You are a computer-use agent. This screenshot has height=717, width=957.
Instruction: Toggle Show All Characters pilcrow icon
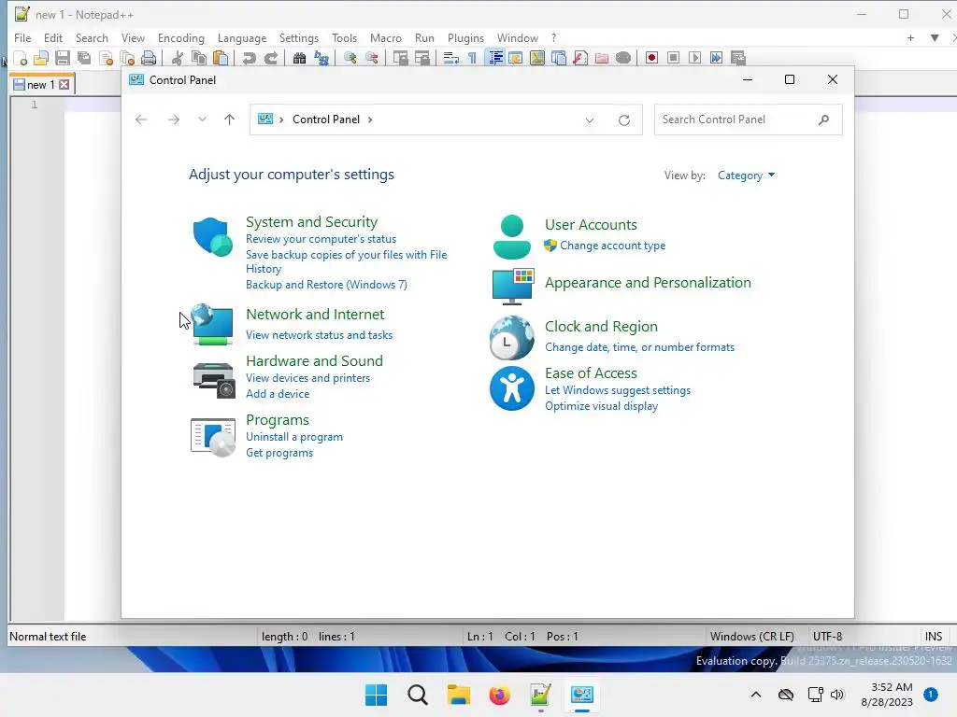[472, 58]
